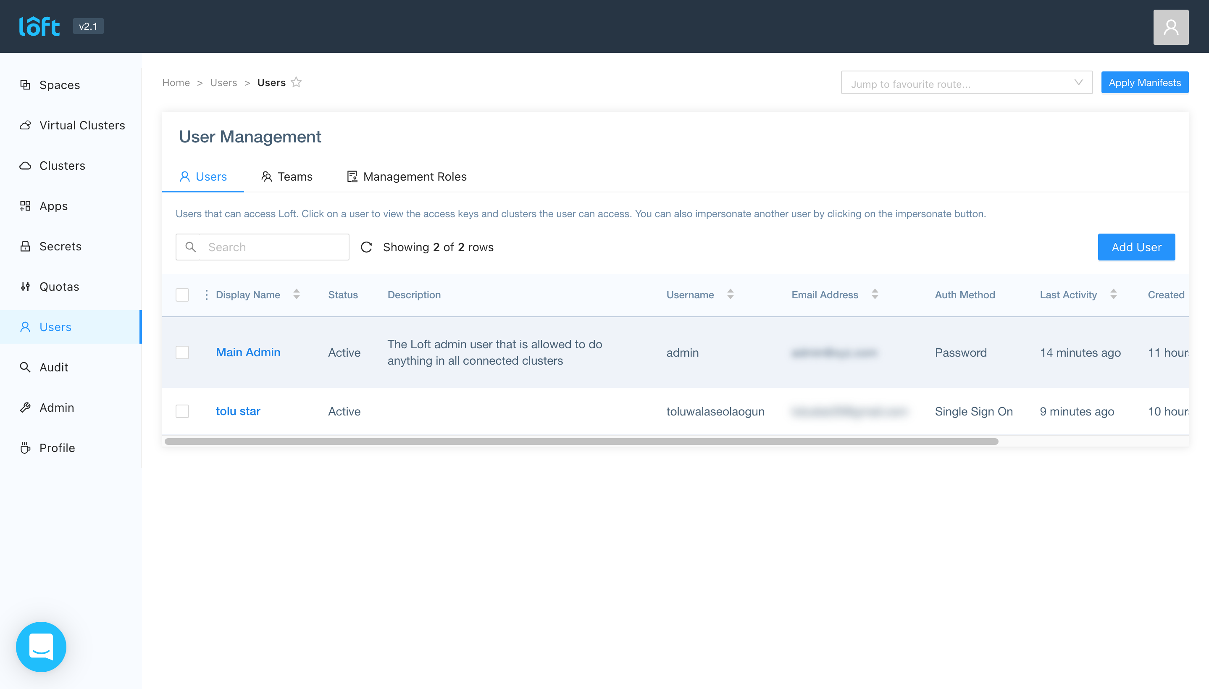Switch to the Teams tab

tap(287, 176)
